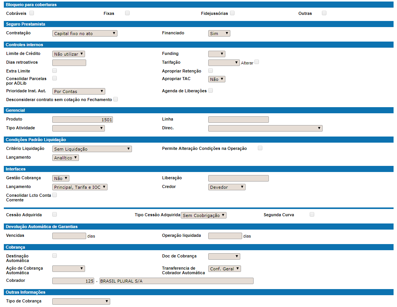397x307 pixels.
Task: Expand Gestão Cobrança dropdown
Action: (61, 178)
